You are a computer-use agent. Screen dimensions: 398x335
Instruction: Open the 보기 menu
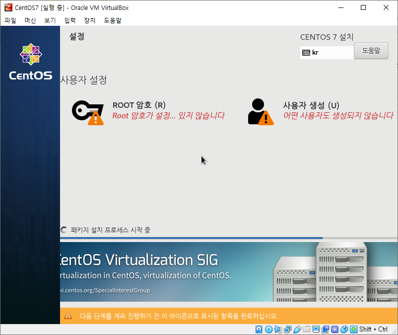coord(50,20)
